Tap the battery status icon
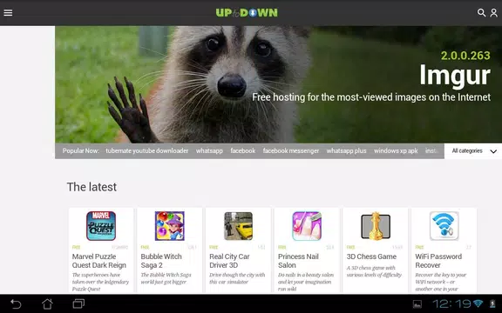Screen dimensions: 502x313 [x=492, y=303]
